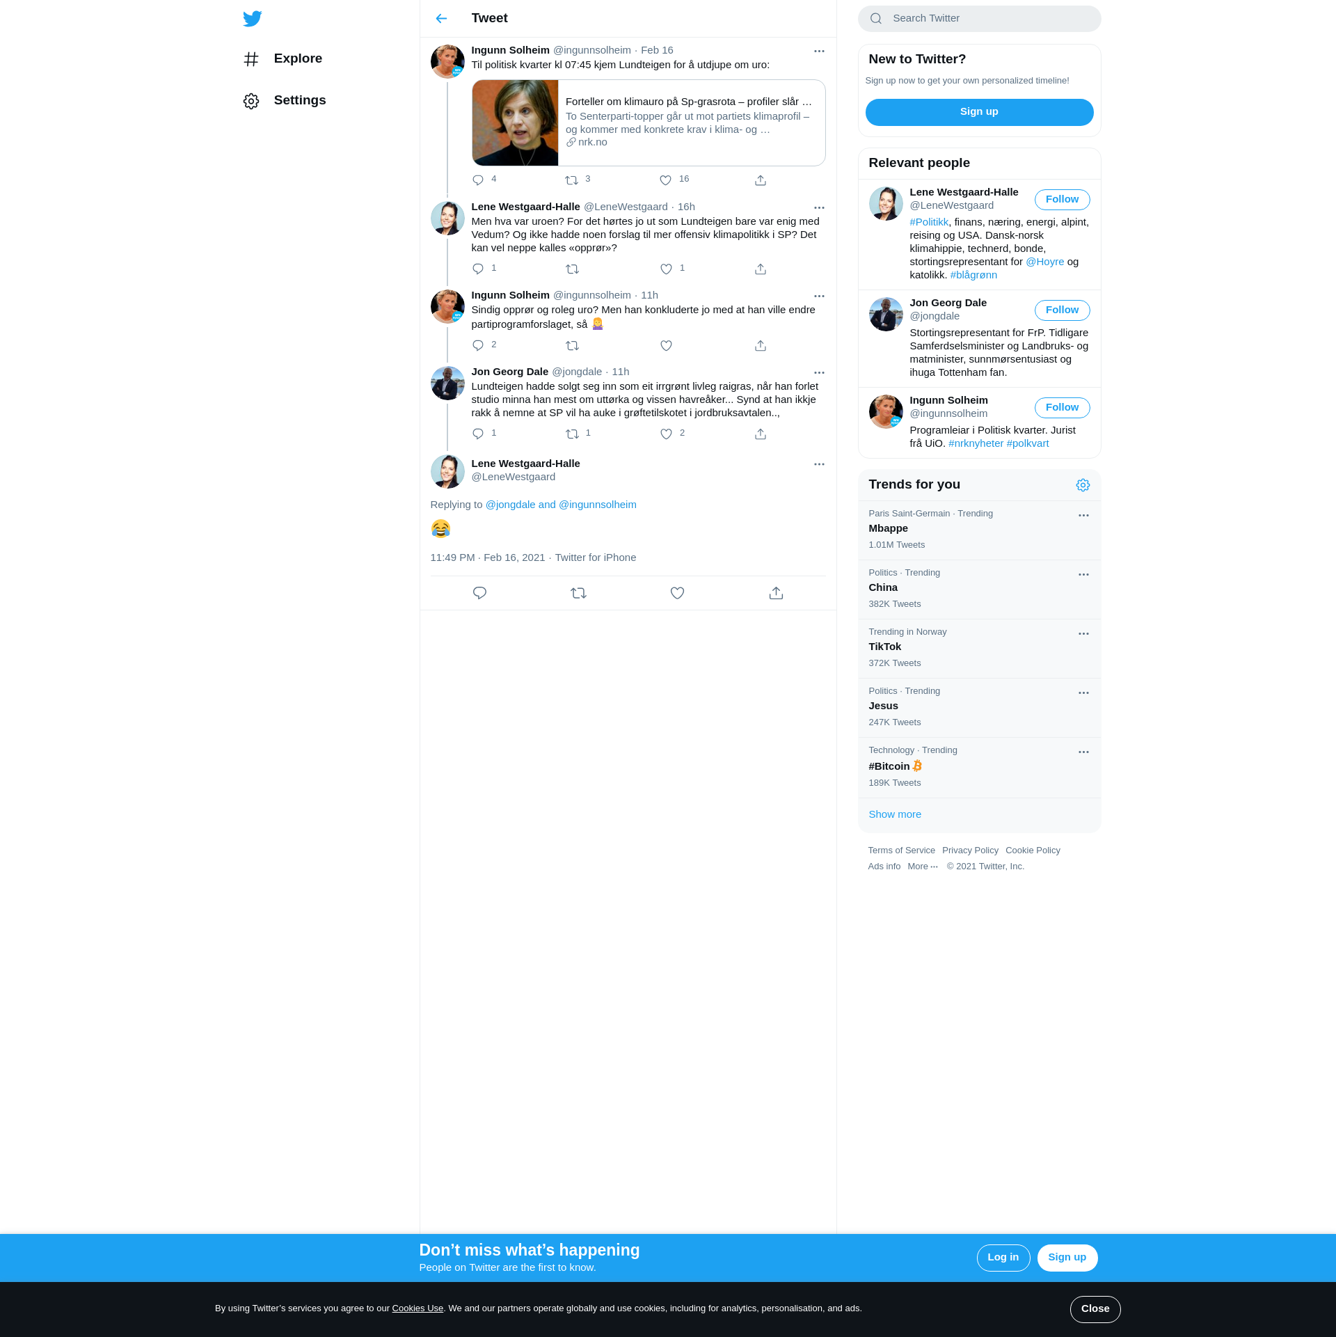
Task: Follow Lene Westgaard-Halle
Action: tap(1062, 200)
